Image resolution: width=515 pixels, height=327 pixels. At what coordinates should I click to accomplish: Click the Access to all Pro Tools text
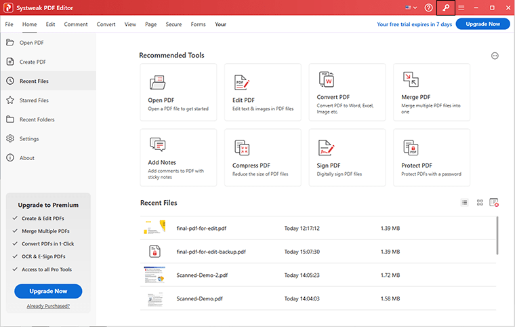tap(47, 269)
